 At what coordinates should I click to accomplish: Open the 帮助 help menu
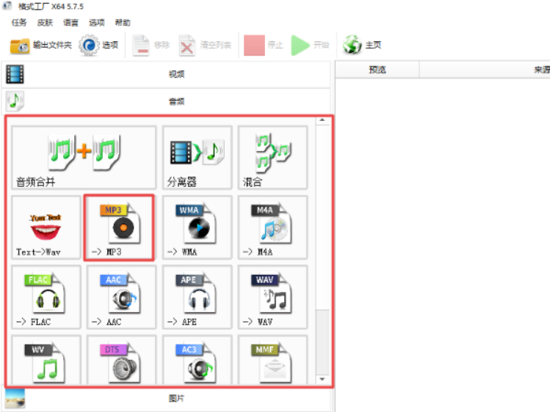123,23
